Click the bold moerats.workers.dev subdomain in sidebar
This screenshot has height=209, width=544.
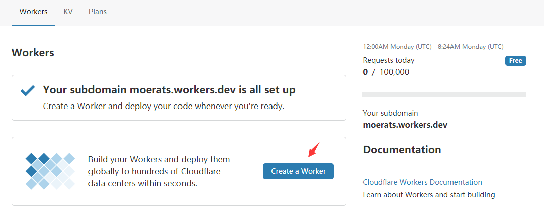coord(405,125)
